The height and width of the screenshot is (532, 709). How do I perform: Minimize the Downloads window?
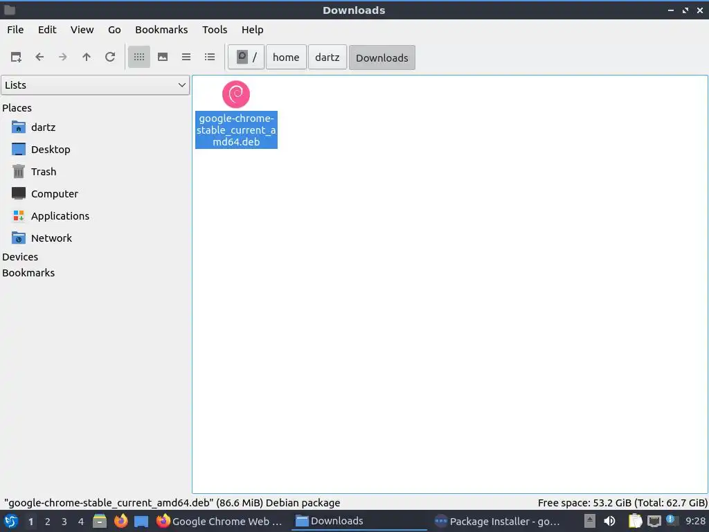670,10
